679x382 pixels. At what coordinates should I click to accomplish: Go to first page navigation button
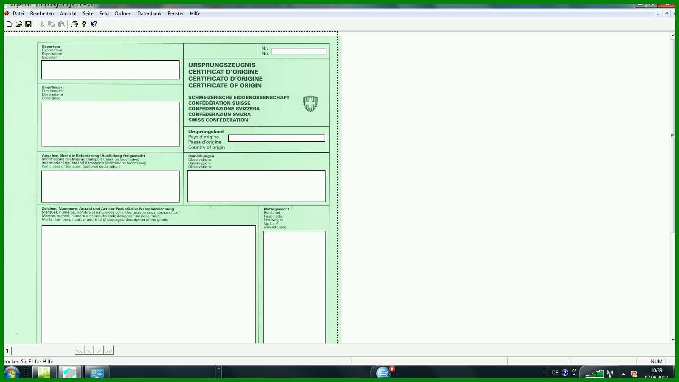click(79, 350)
